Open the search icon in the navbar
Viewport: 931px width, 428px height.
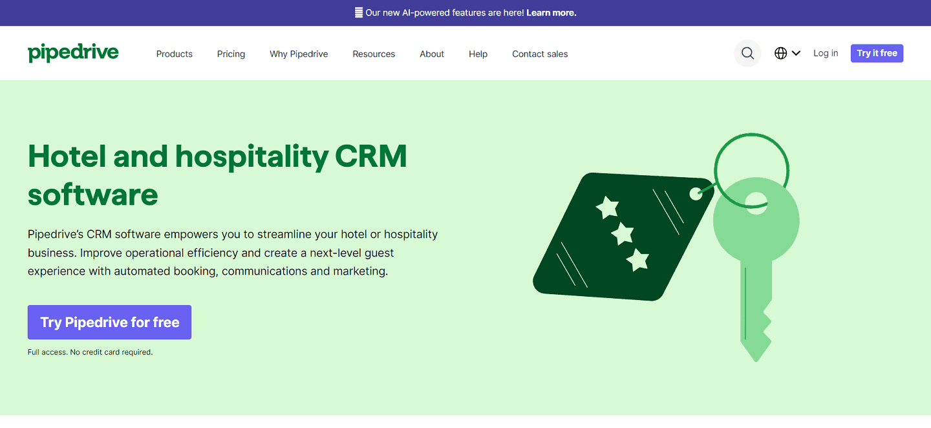(747, 53)
